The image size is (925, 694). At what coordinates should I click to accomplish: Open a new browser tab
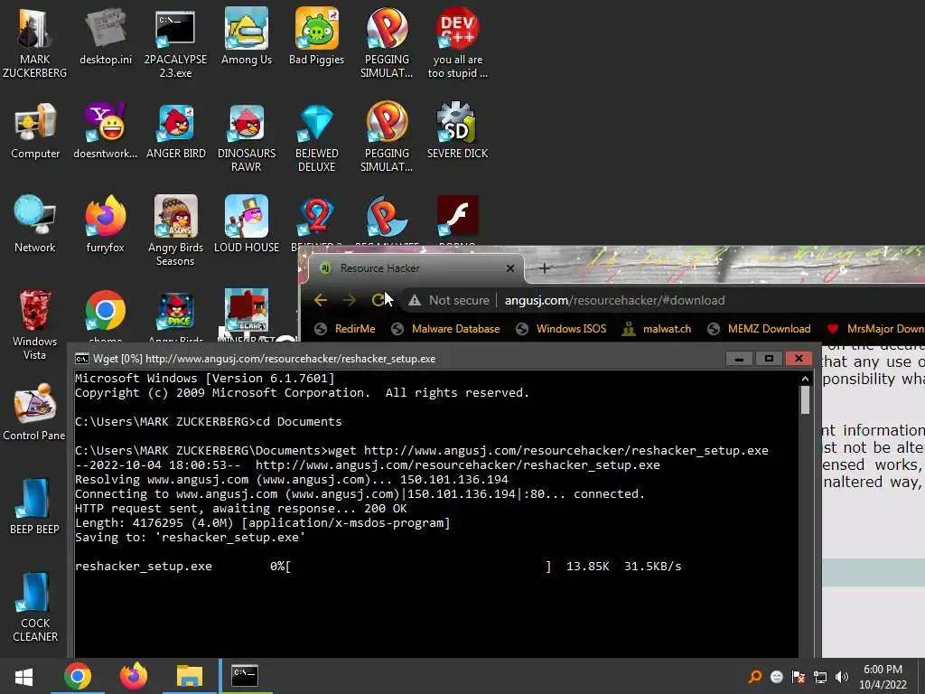tap(545, 268)
